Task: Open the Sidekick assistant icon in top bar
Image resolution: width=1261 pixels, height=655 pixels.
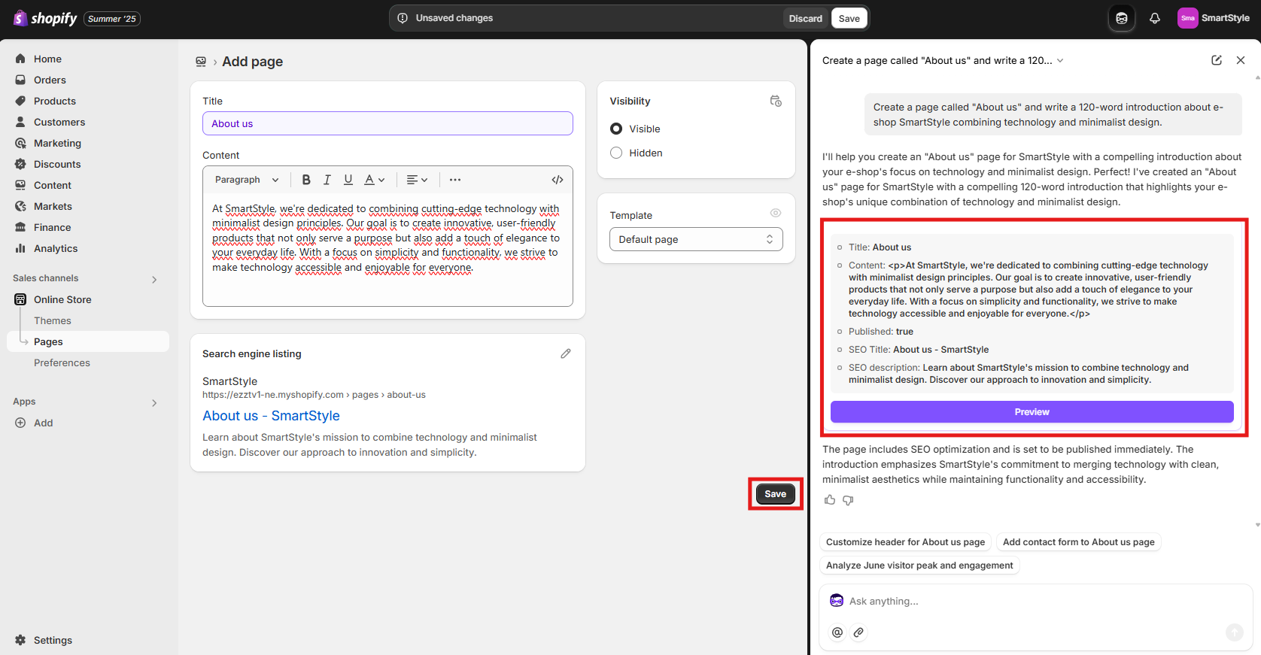Action: pyautogui.click(x=1122, y=18)
